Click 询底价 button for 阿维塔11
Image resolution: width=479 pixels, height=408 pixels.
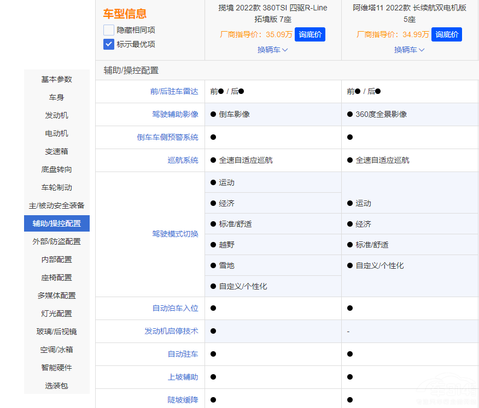446,34
